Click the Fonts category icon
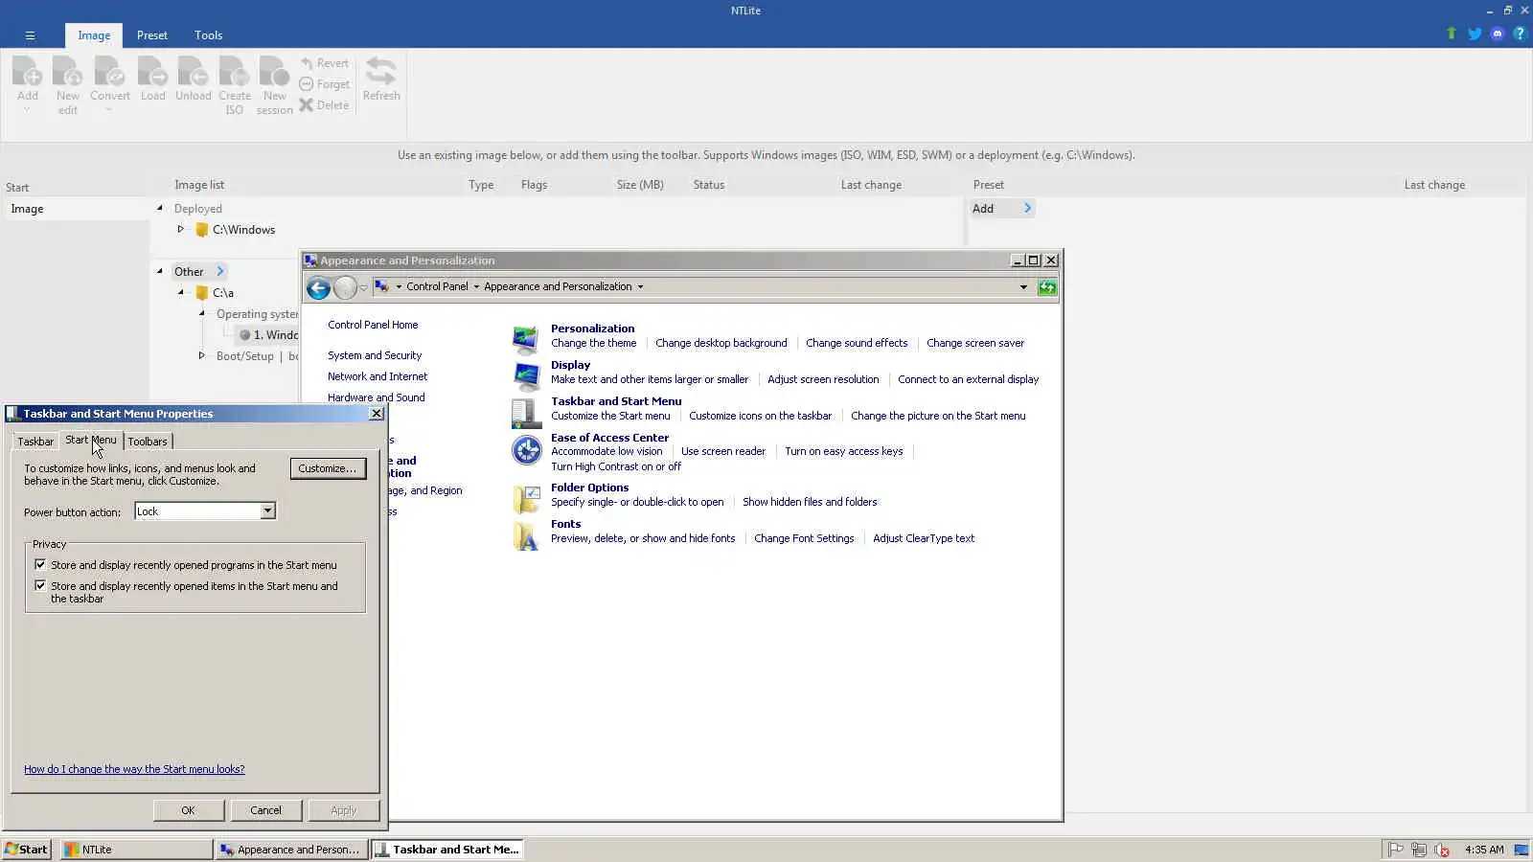The height and width of the screenshot is (862, 1533). click(526, 535)
